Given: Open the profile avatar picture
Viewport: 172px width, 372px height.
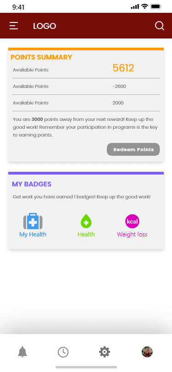Looking at the screenshot, I should coord(147,352).
